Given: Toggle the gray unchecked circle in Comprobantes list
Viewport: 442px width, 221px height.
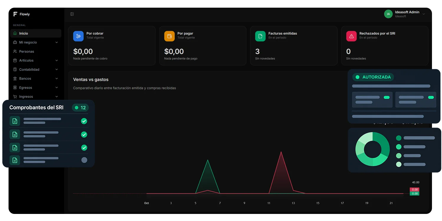Looking at the screenshot, I should click(x=84, y=160).
